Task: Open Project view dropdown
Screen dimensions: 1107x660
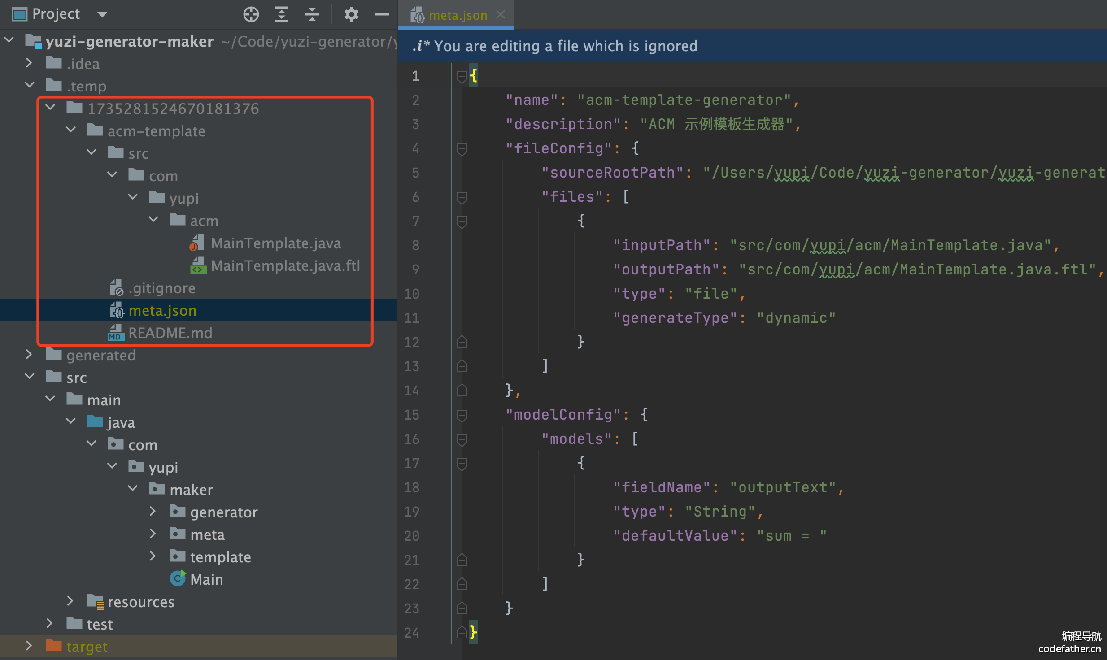Action: pyautogui.click(x=102, y=14)
